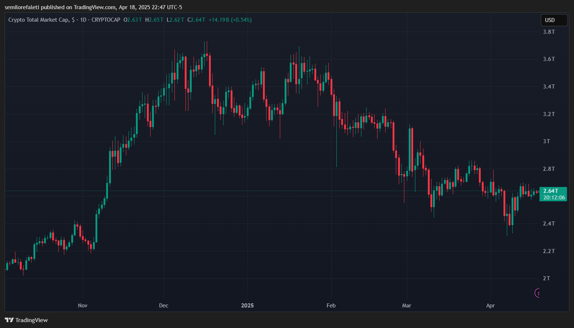Click the Dec date axis label

[x=164, y=306]
